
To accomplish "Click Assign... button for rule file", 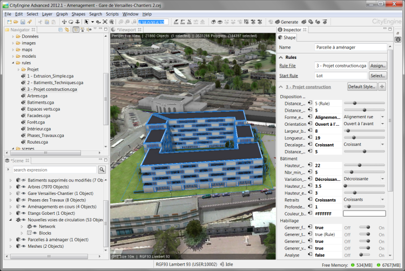I will (378, 65).
